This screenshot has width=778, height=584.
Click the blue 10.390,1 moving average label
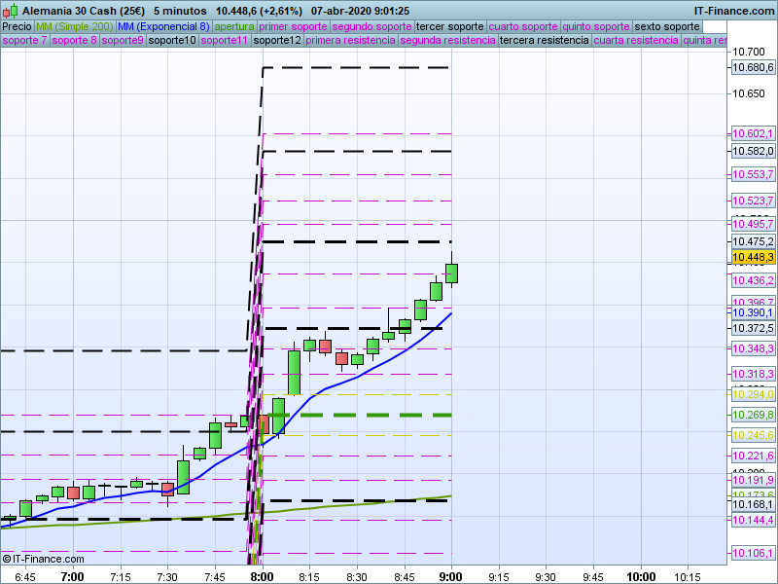(x=753, y=313)
